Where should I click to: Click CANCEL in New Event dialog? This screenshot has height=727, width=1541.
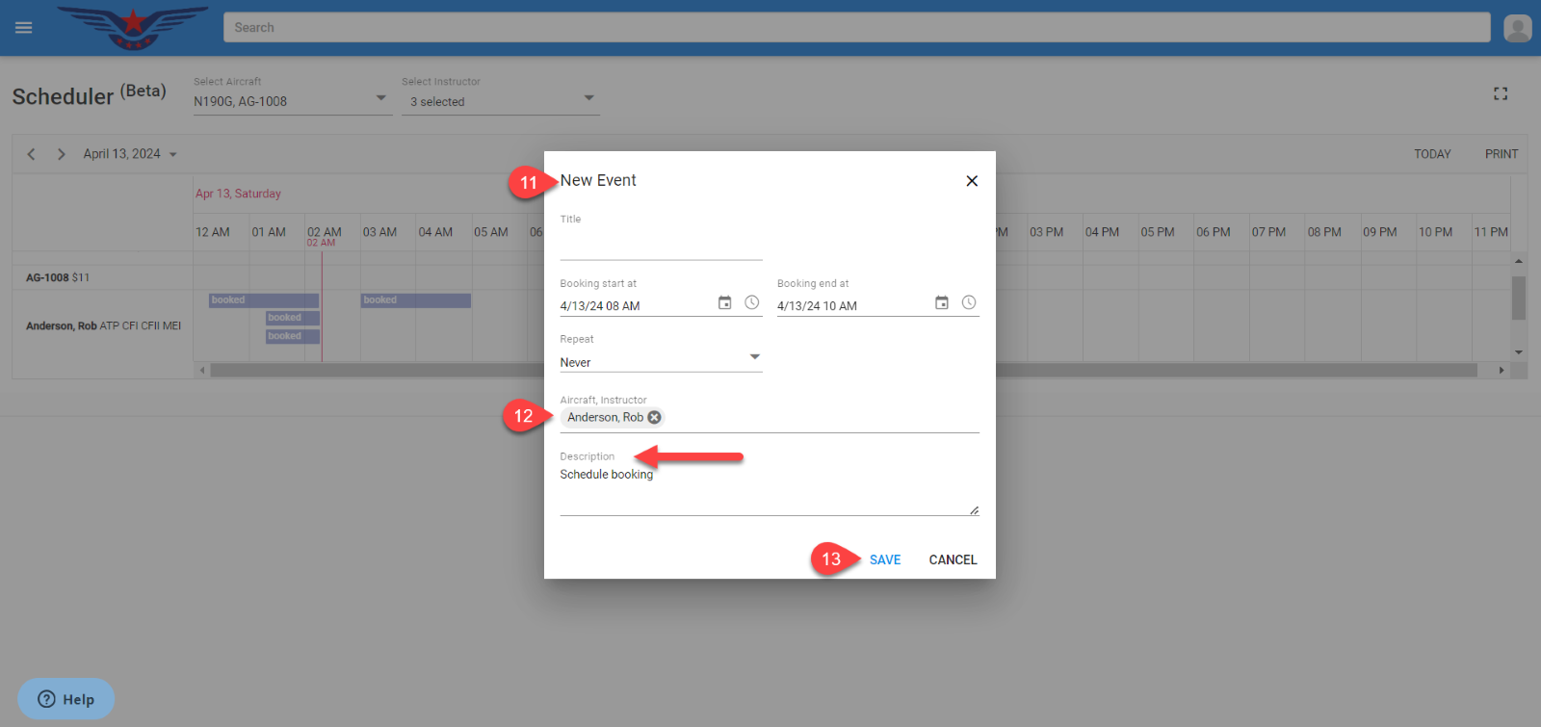(953, 559)
